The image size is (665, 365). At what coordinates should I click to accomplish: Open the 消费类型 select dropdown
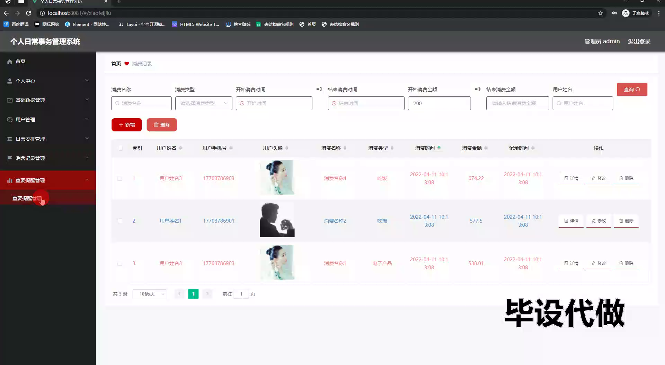[x=204, y=103]
